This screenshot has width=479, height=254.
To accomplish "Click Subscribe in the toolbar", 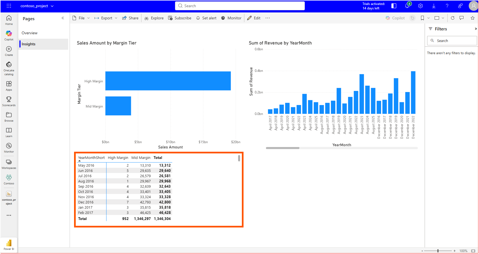I will click(180, 18).
